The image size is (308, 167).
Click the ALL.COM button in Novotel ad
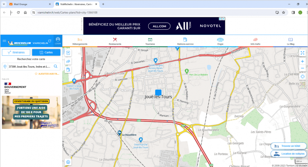tap(159, 26)
